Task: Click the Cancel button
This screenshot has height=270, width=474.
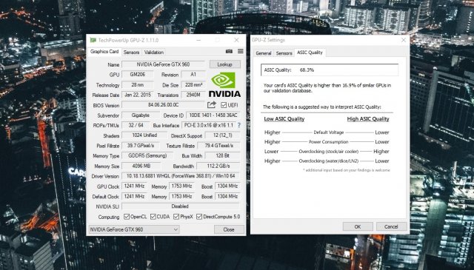Action: [x=391, y=226]
